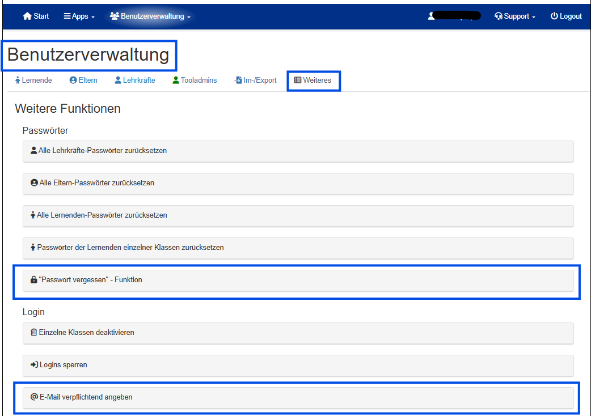Open the Apps dropdown menu
Screen dimensions: 591x416
click(79, 16)
